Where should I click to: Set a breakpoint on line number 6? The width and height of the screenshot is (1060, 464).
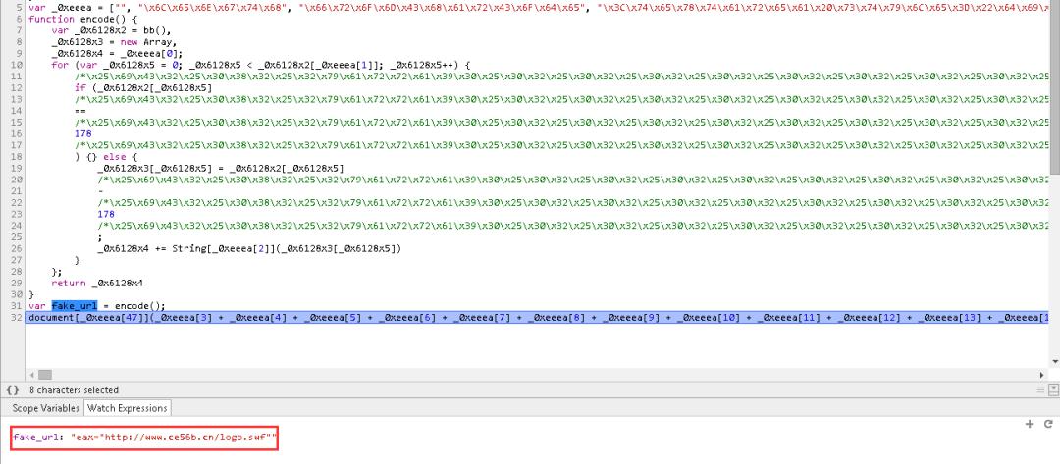(x=18, y=19)
